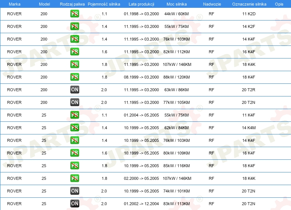The image size is (291, 210).
Task: Click the power value 82kW / 112KM
Action: 176,52
